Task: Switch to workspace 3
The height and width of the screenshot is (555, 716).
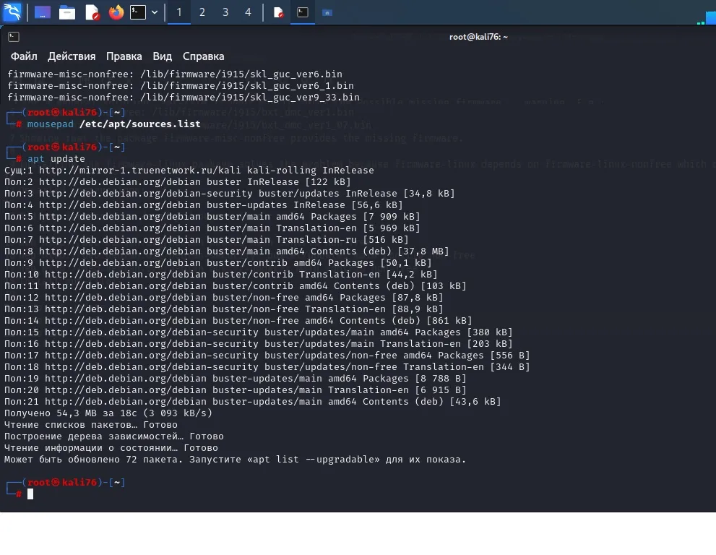Action: coord(225,12)
